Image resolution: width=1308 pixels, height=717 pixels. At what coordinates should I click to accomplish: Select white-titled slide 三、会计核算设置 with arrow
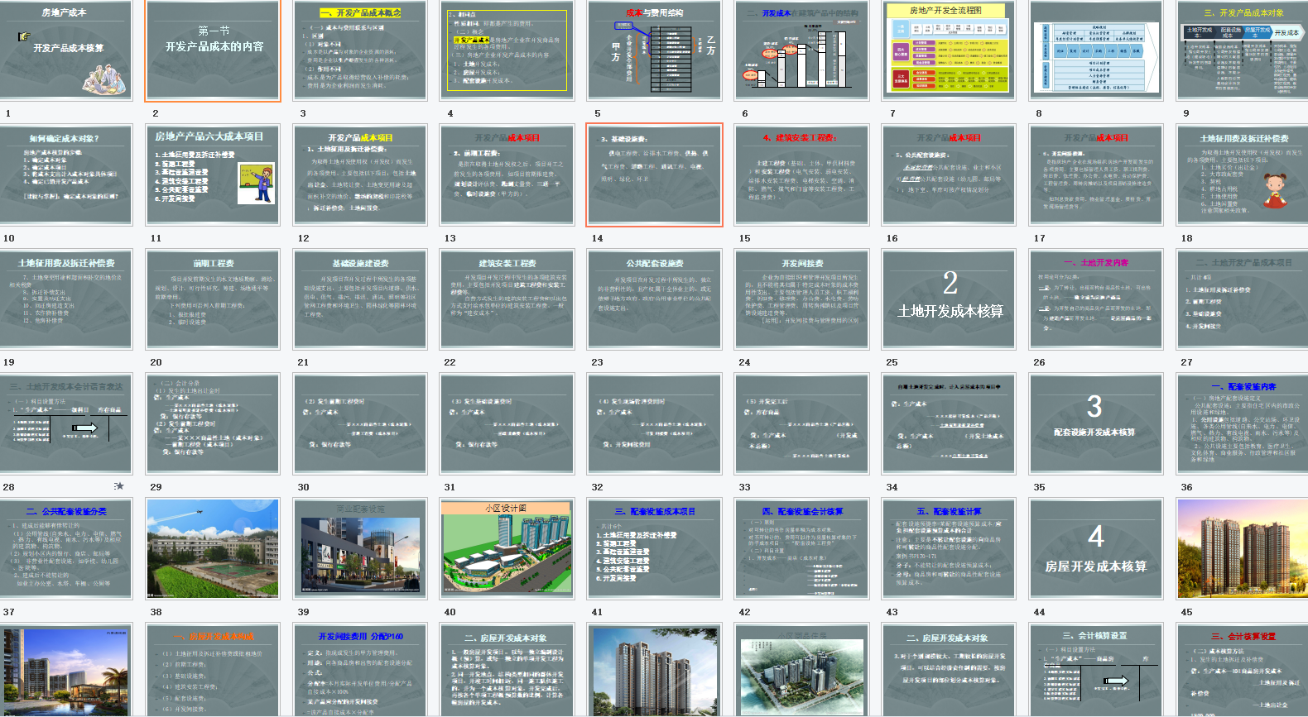[1097, 670]
